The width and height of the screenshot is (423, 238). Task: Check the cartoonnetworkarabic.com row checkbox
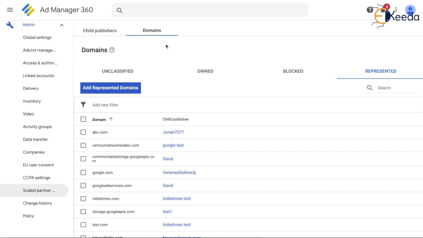pyautogui.click(x=83, y=145)
